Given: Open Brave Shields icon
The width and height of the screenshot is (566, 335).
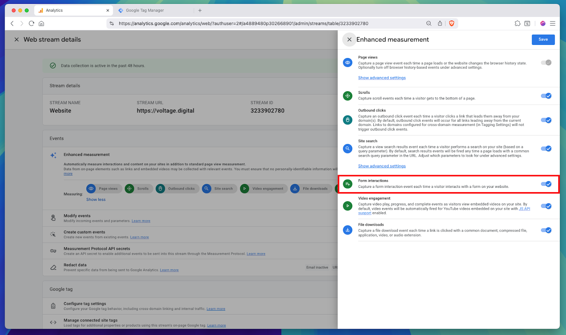Looking at the screenshot, I should click(x=451, y=23).
